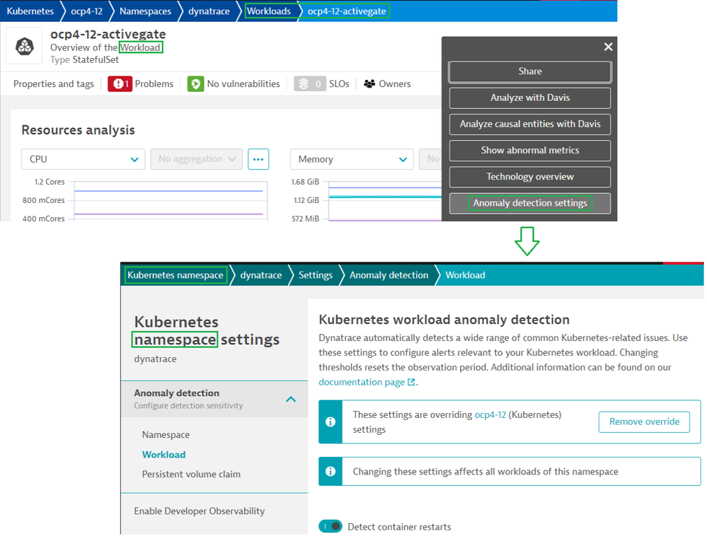Open the Memory metric dropdown
Viewport: 707px width, 536px height.
click(352, 159)
